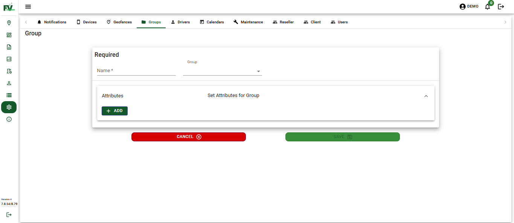The image size is (514, 223).
Task: Open the settings gear in the sidebar
Action: coord(9,107)
